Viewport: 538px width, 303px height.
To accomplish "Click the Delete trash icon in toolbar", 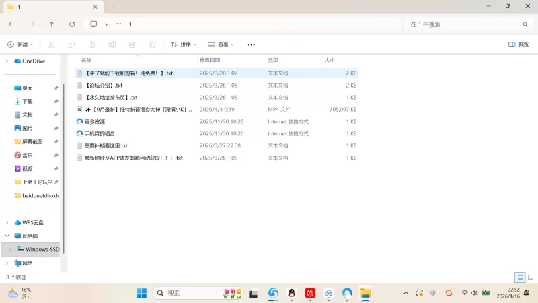I will (153, 44).
